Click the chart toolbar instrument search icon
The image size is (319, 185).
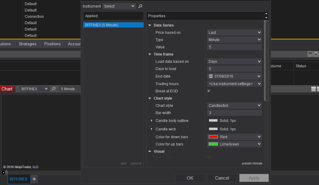[54, 89]
